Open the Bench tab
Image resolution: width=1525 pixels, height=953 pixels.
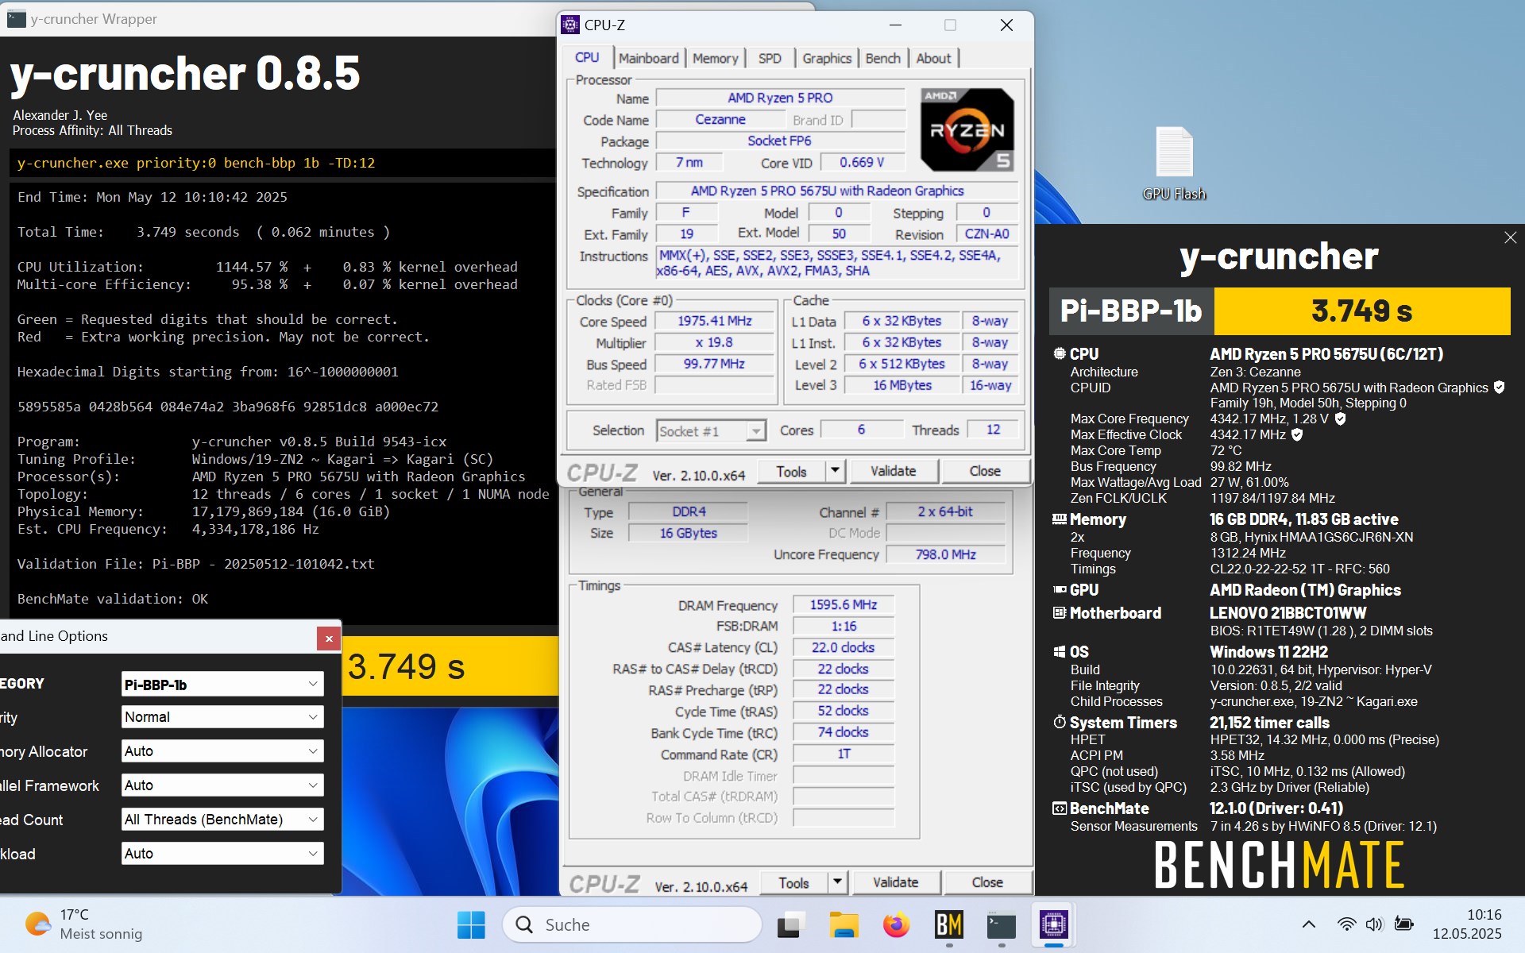coord(883,58)
